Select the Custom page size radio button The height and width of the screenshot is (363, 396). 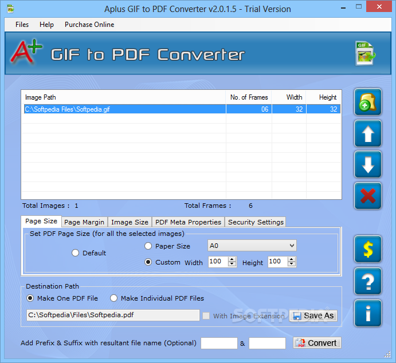point(148,262)
